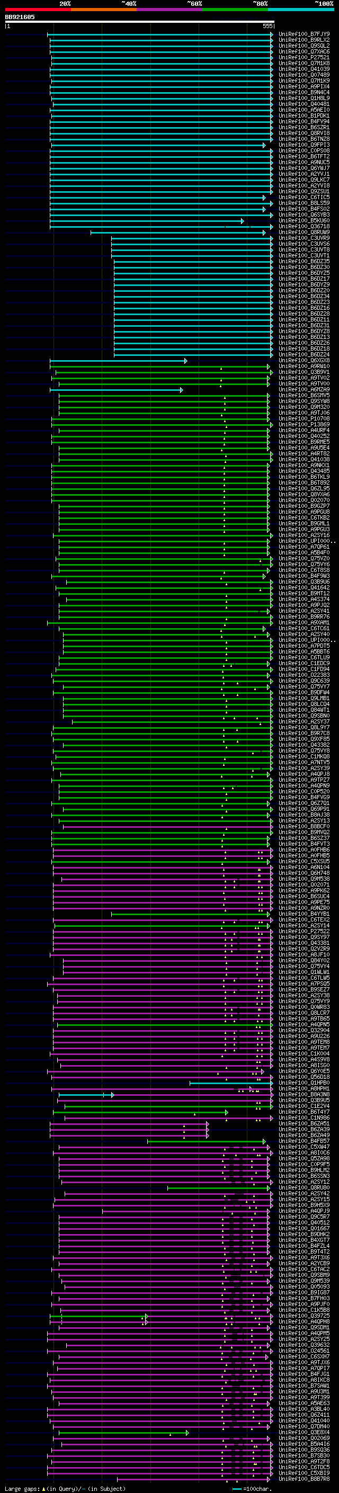339x1493 pixels.
Task: Select the UniRef100_A0FHB6 label
Action: [x=304, y=850]
